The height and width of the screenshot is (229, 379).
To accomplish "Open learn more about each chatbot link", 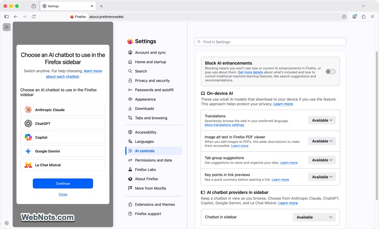I will tap(74, 74).
